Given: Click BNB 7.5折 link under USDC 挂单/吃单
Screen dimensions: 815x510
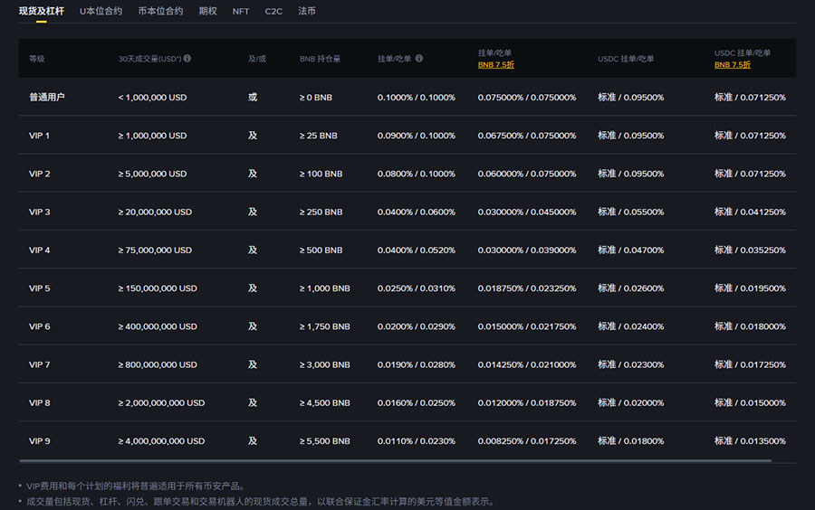Looking at the screenshot, I should coord(733,65).
